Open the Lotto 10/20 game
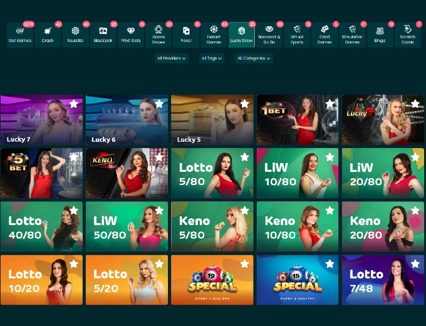This screenshot has height=326, width=426. 41,280
